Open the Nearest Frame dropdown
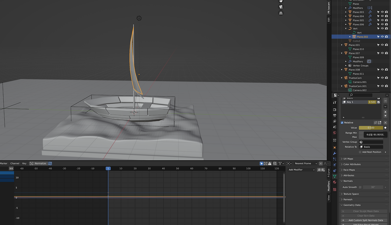 click(x=305, y=163)
